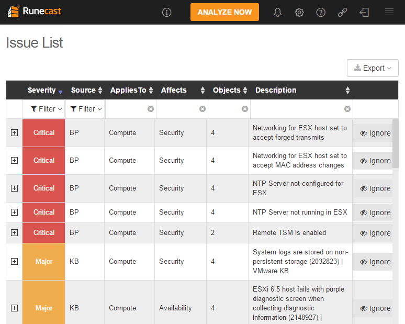Image resolution: width=405 pixels, height=324 pixels.
Task: Open the Source Filter dropdown
Action: pyautogui.click(x=85, y=109)
